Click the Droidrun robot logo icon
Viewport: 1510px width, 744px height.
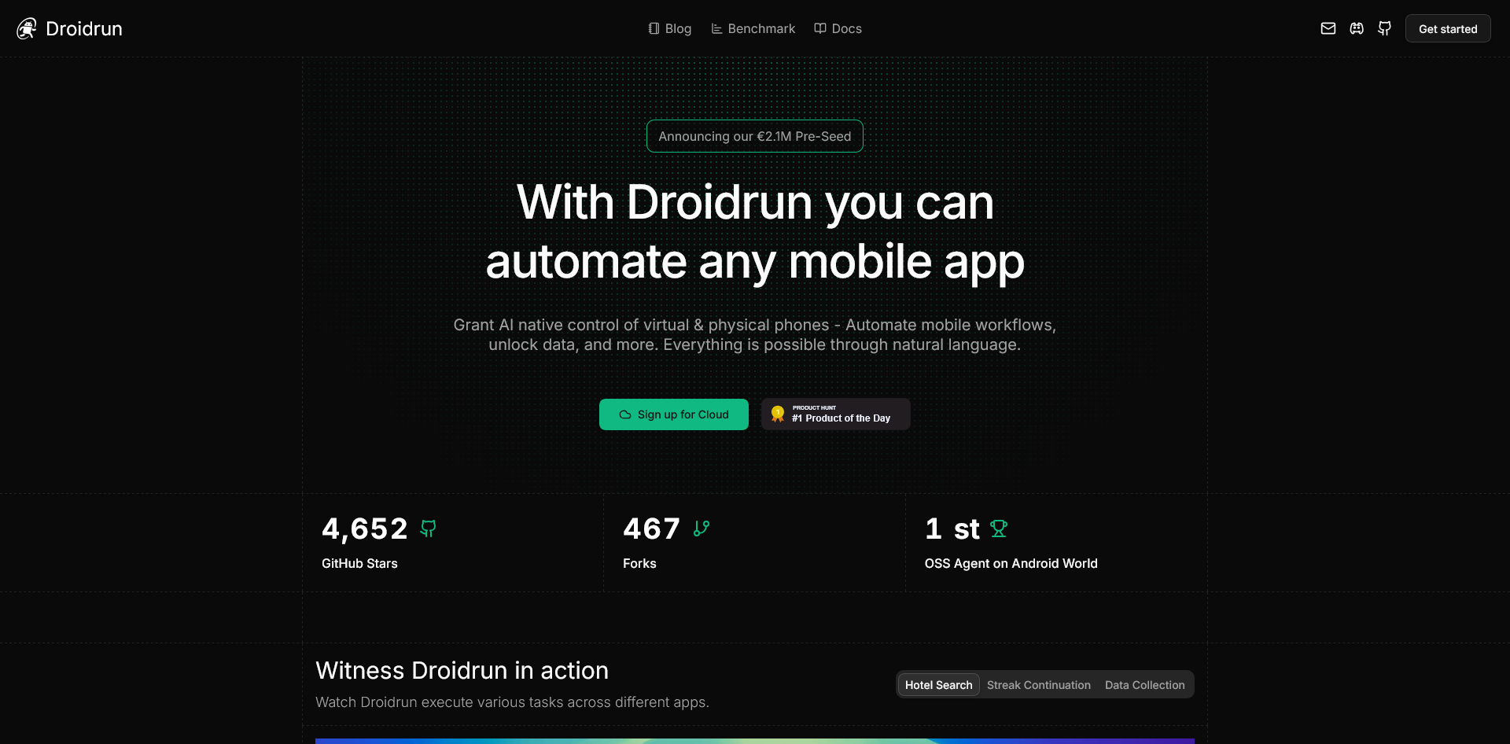26,28
